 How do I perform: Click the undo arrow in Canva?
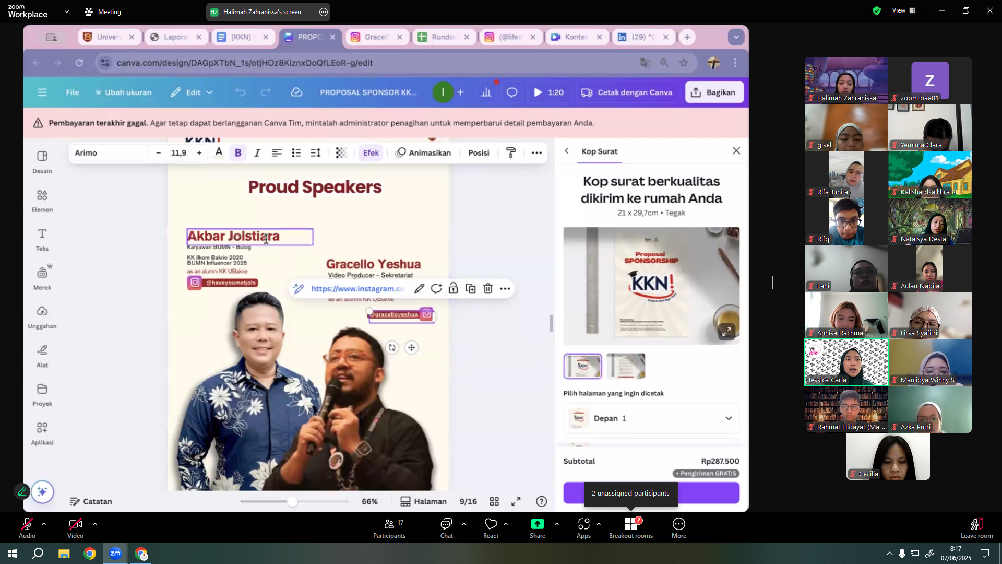coord(241,92)
